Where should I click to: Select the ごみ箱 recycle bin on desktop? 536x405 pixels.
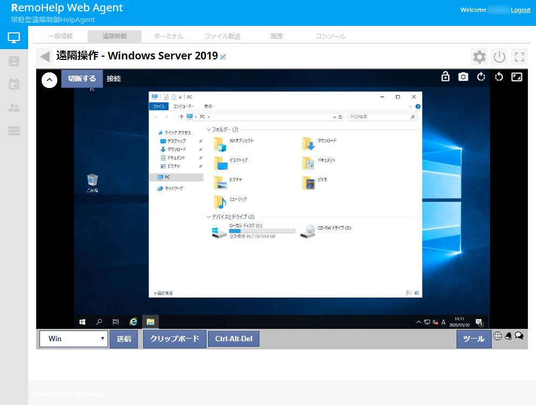pyautogui.click(x=92, y=183)
